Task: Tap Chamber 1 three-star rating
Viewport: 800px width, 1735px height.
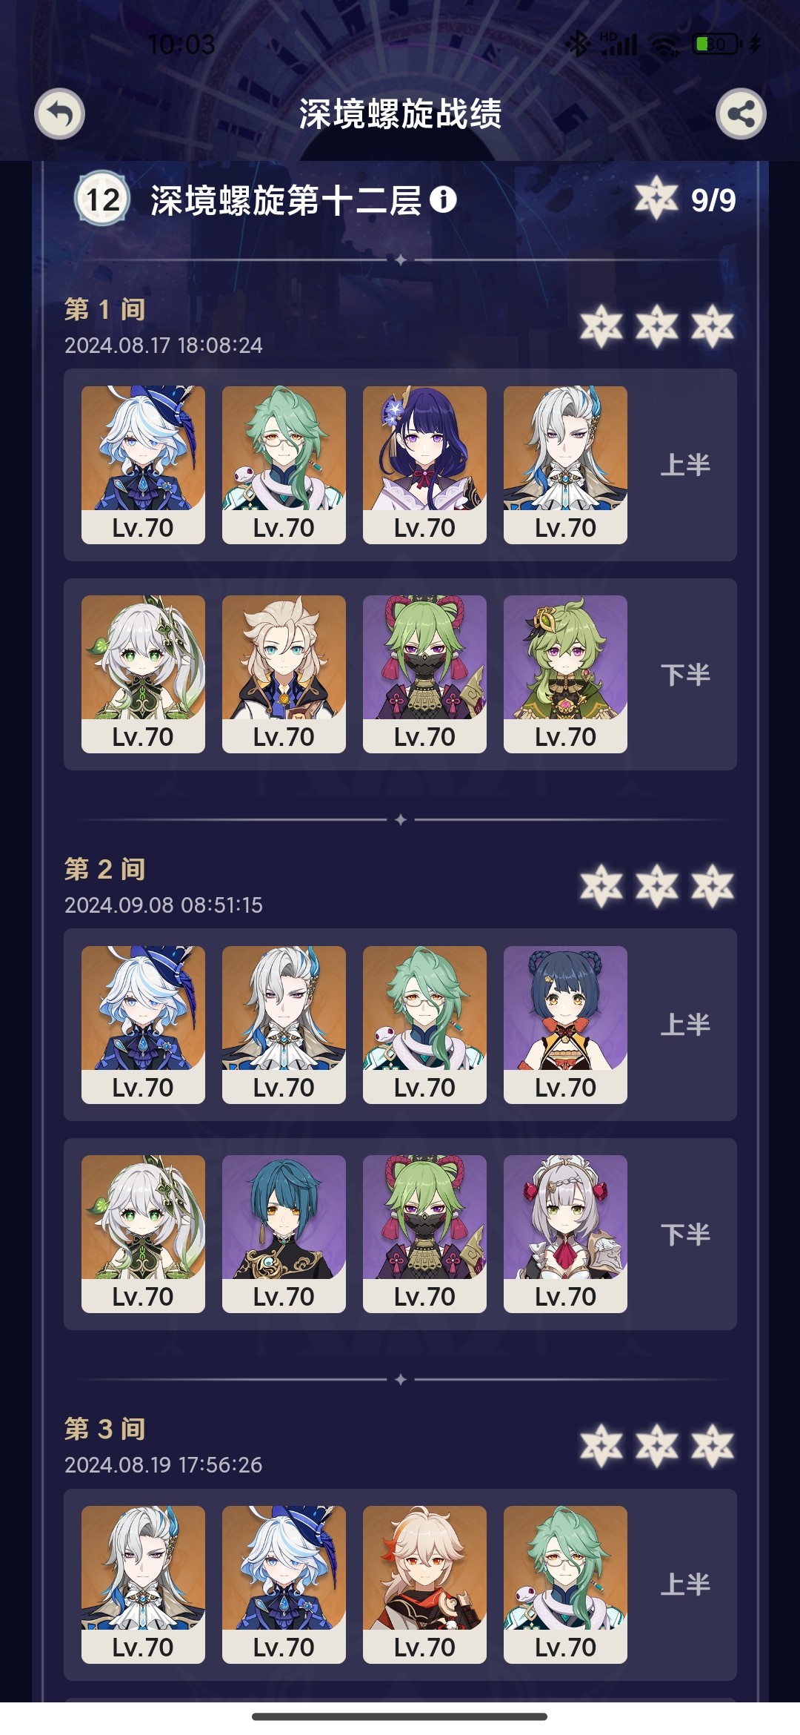Action: (656, 326)
